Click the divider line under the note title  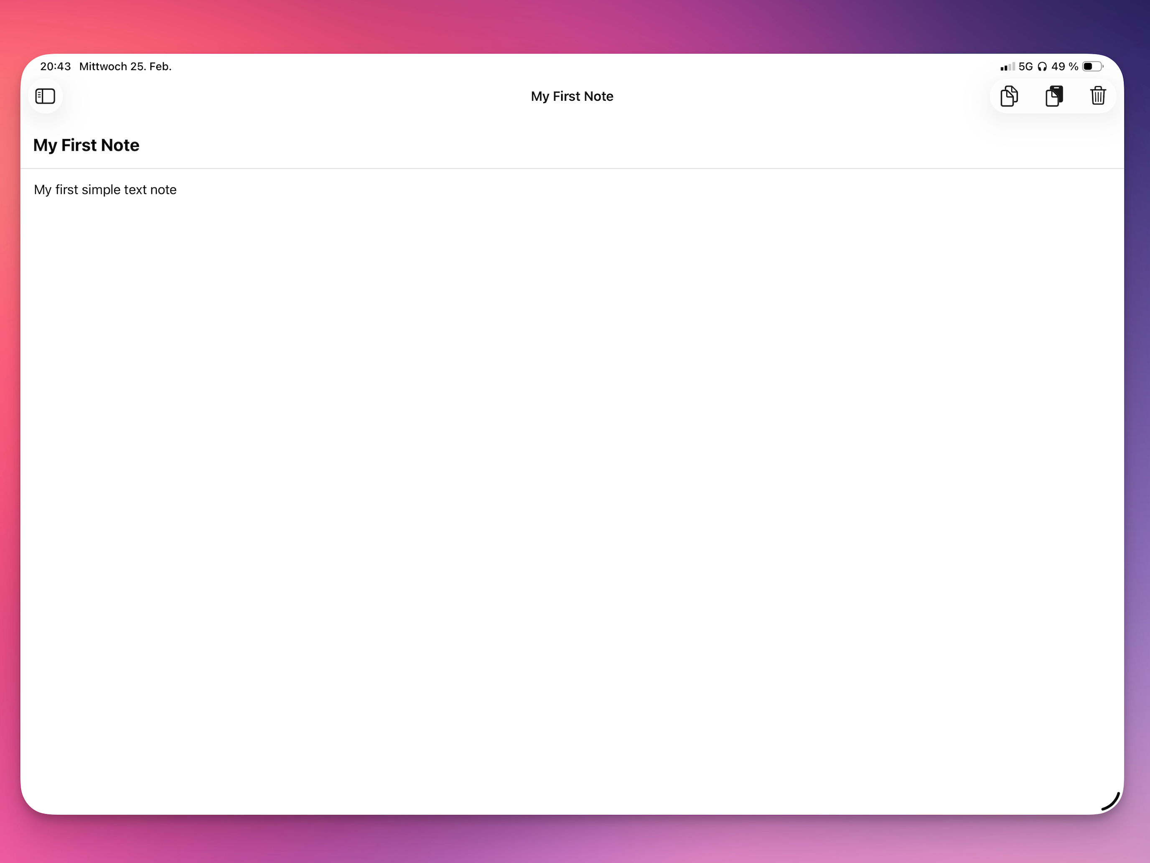point(572,168)
